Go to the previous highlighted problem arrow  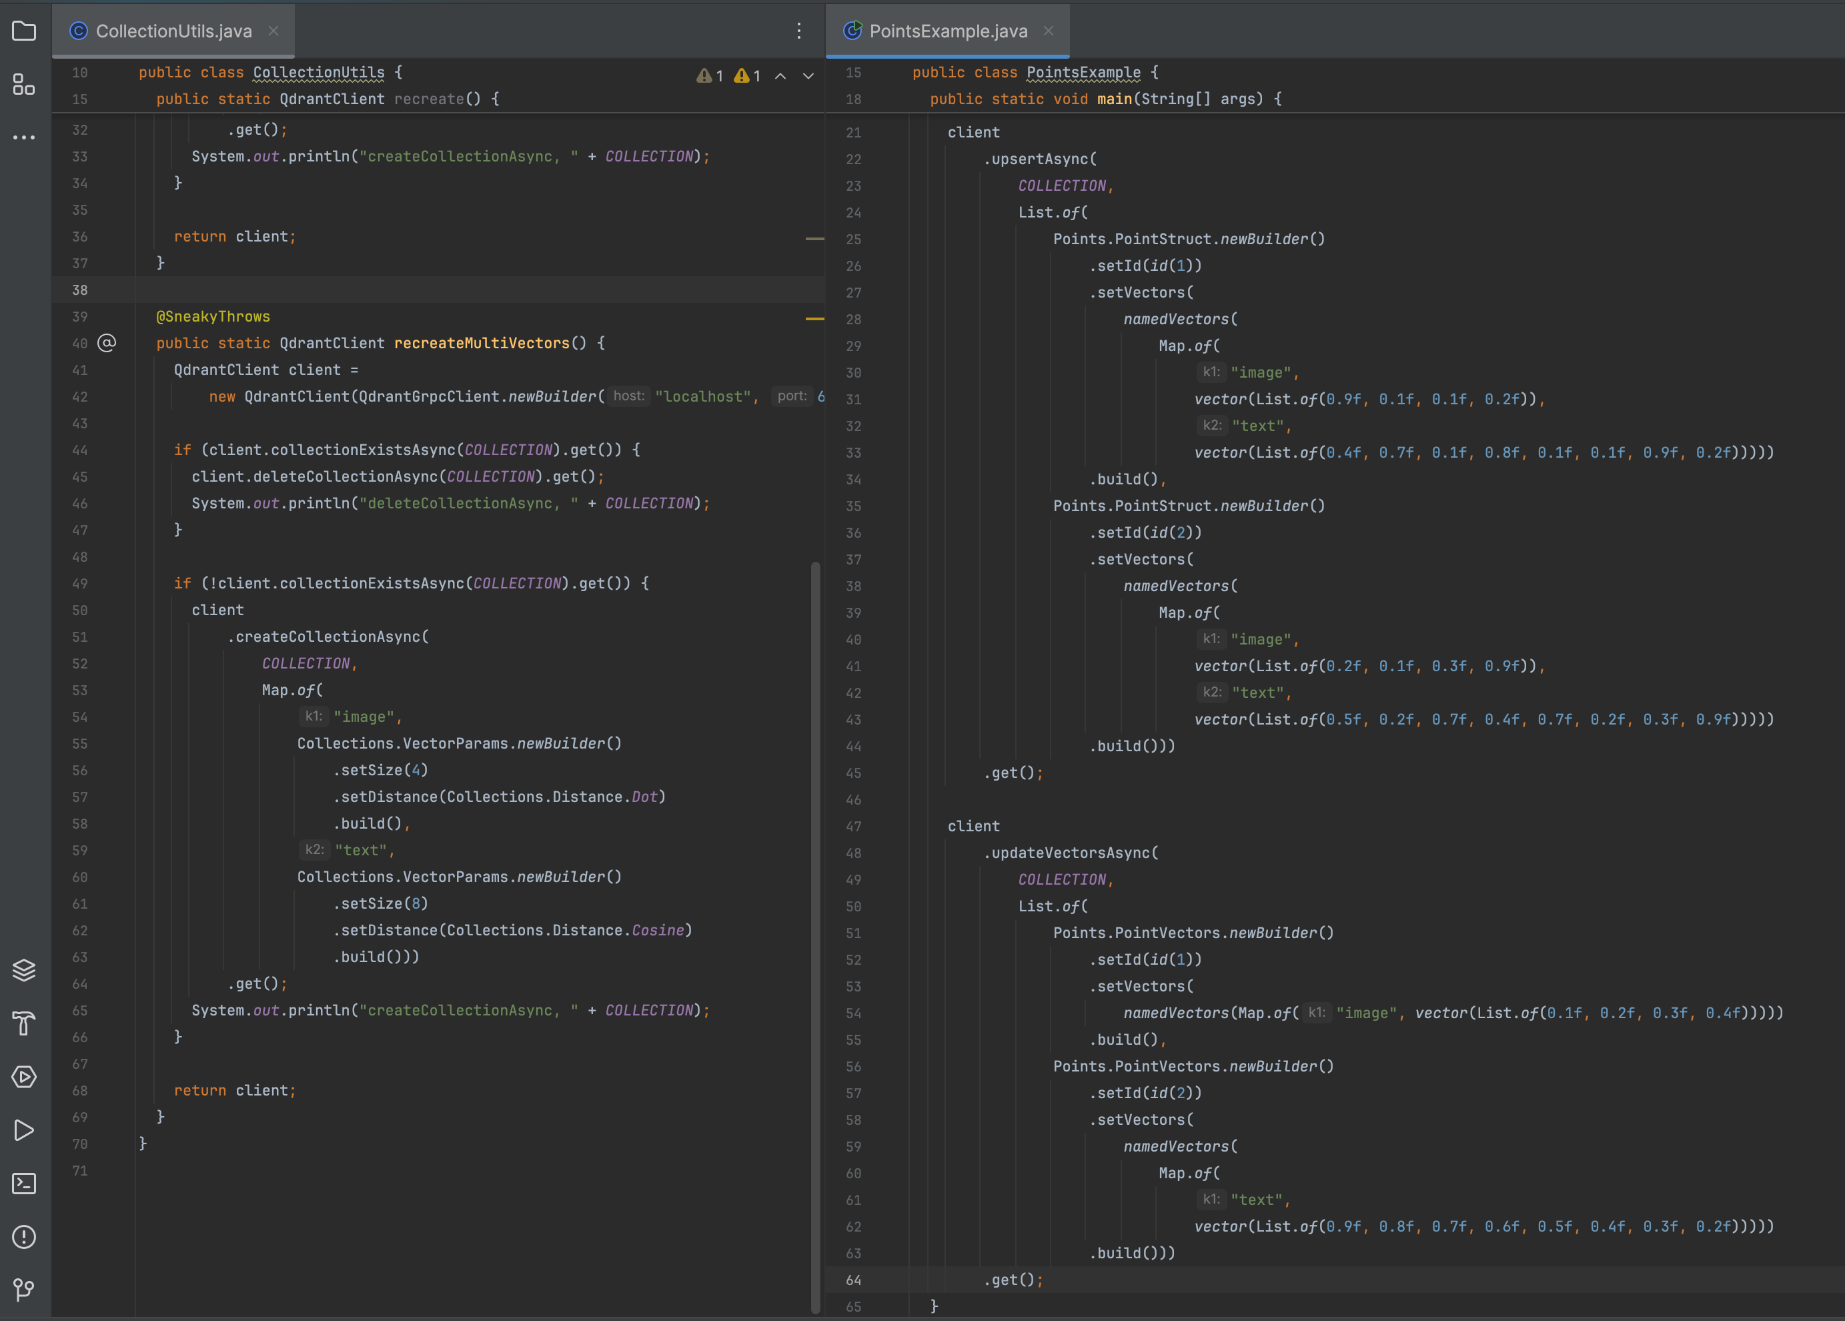click(x=780, y=75)
